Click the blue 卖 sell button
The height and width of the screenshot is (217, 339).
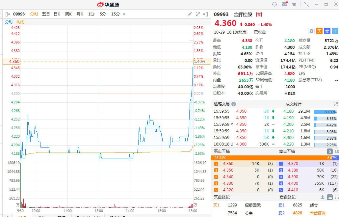pos(327,31)
